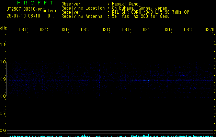Click the time marker 0317
This screenshot has width=216, height=137.
point(147,29)
